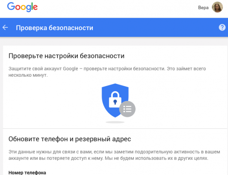Click the shadow beneath the shield illustration
Viewport: 228px width, 175px height.
click(115, 122)
